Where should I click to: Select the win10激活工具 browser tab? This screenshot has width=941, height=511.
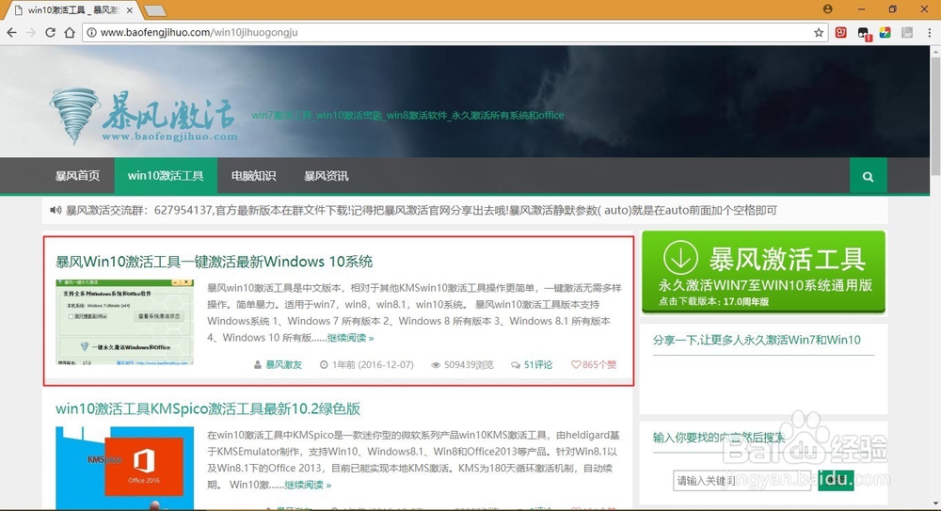pyautogui.click(x=72, y=10)
